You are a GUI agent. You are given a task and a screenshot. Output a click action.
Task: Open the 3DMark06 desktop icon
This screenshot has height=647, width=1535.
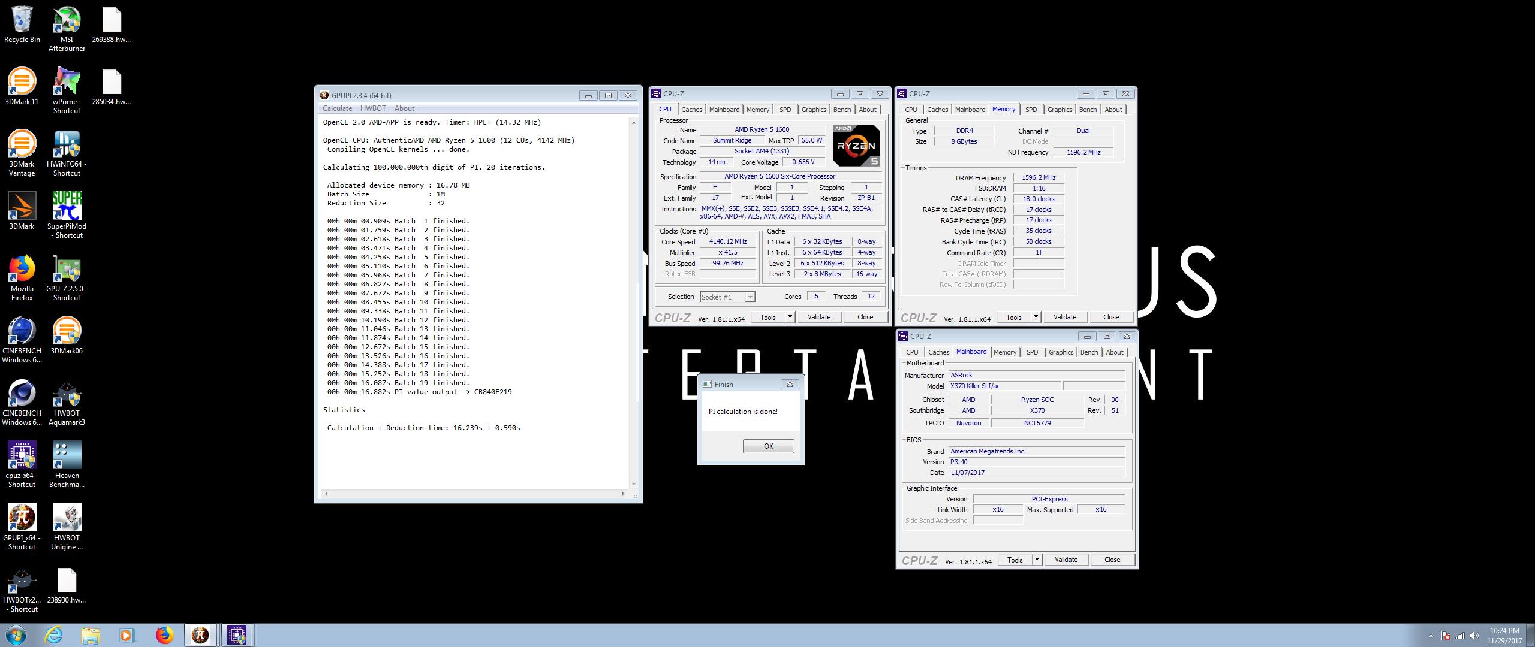coord(67,336)
